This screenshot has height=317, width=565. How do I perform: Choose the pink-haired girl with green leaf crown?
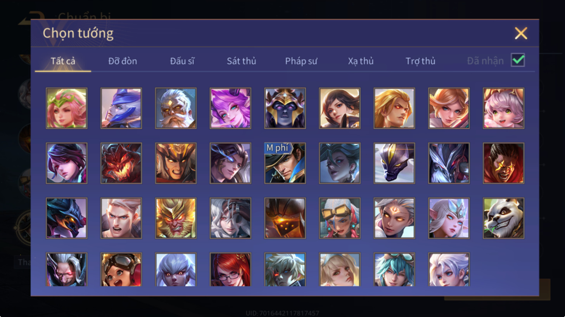pos(67,108)
